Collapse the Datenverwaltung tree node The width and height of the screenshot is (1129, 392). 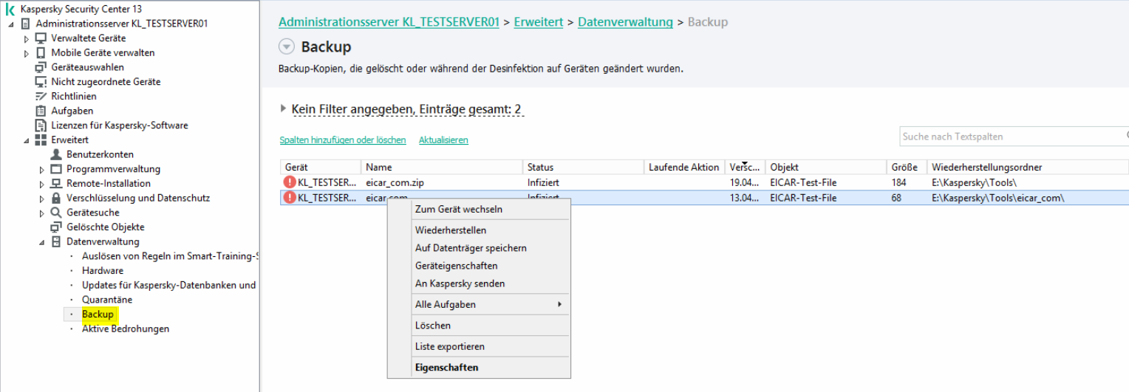tap(42, 242)
